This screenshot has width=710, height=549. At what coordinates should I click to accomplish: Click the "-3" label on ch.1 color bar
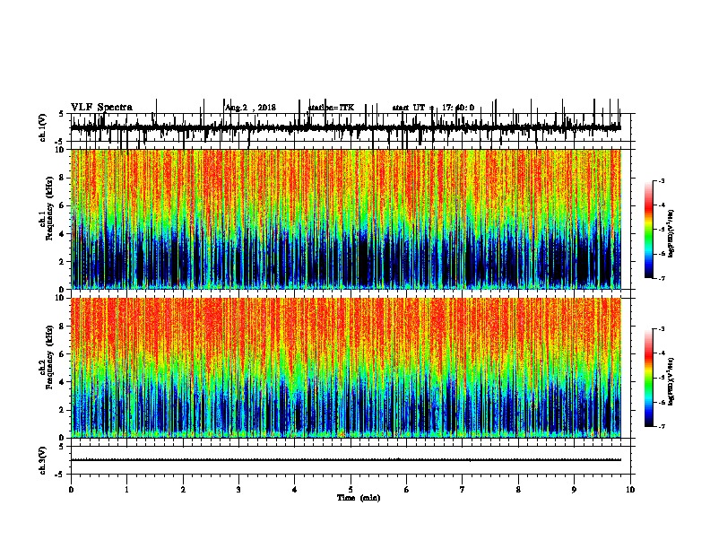coord(661,181)
